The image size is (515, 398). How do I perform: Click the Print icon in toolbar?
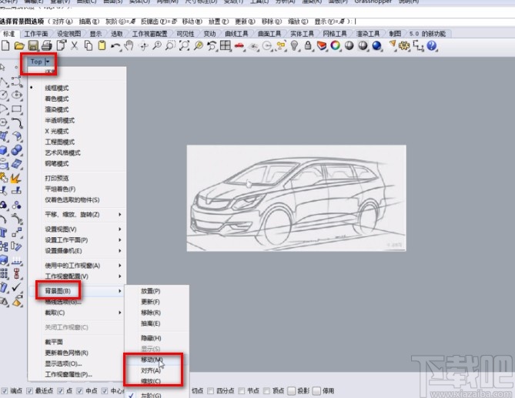[x=46, y=46]
